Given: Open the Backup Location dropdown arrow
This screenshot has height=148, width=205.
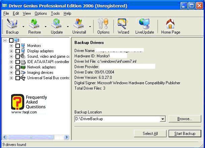Looking at the screenshot, I should click(x=163, y=119).
